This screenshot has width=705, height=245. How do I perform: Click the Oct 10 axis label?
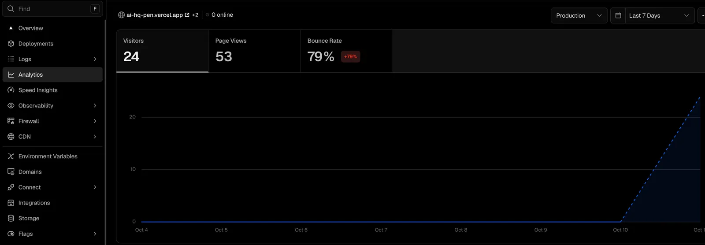click(620, 230)
